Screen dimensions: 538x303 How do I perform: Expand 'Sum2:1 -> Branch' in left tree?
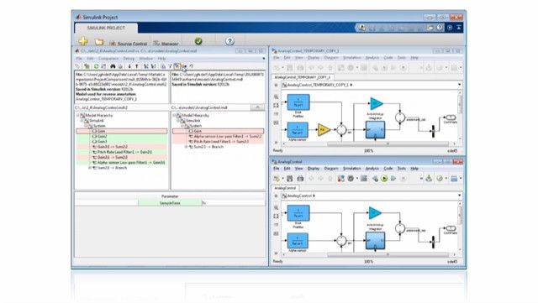click(90, 168)
